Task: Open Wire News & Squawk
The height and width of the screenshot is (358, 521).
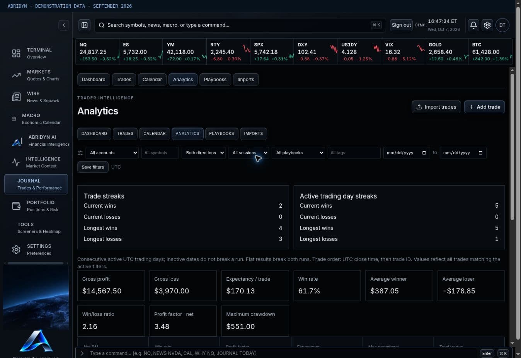Action: (x=36, y=97)
